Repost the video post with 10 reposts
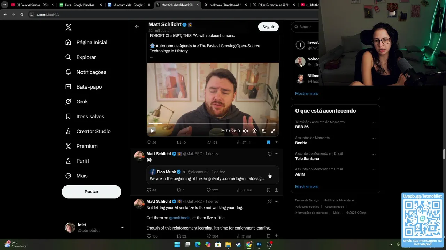The image size is (446, 250). (181, 142)
